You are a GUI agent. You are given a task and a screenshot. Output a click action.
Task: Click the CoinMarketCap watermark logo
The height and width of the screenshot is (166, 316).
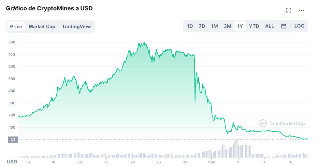(x=282, y=123)
